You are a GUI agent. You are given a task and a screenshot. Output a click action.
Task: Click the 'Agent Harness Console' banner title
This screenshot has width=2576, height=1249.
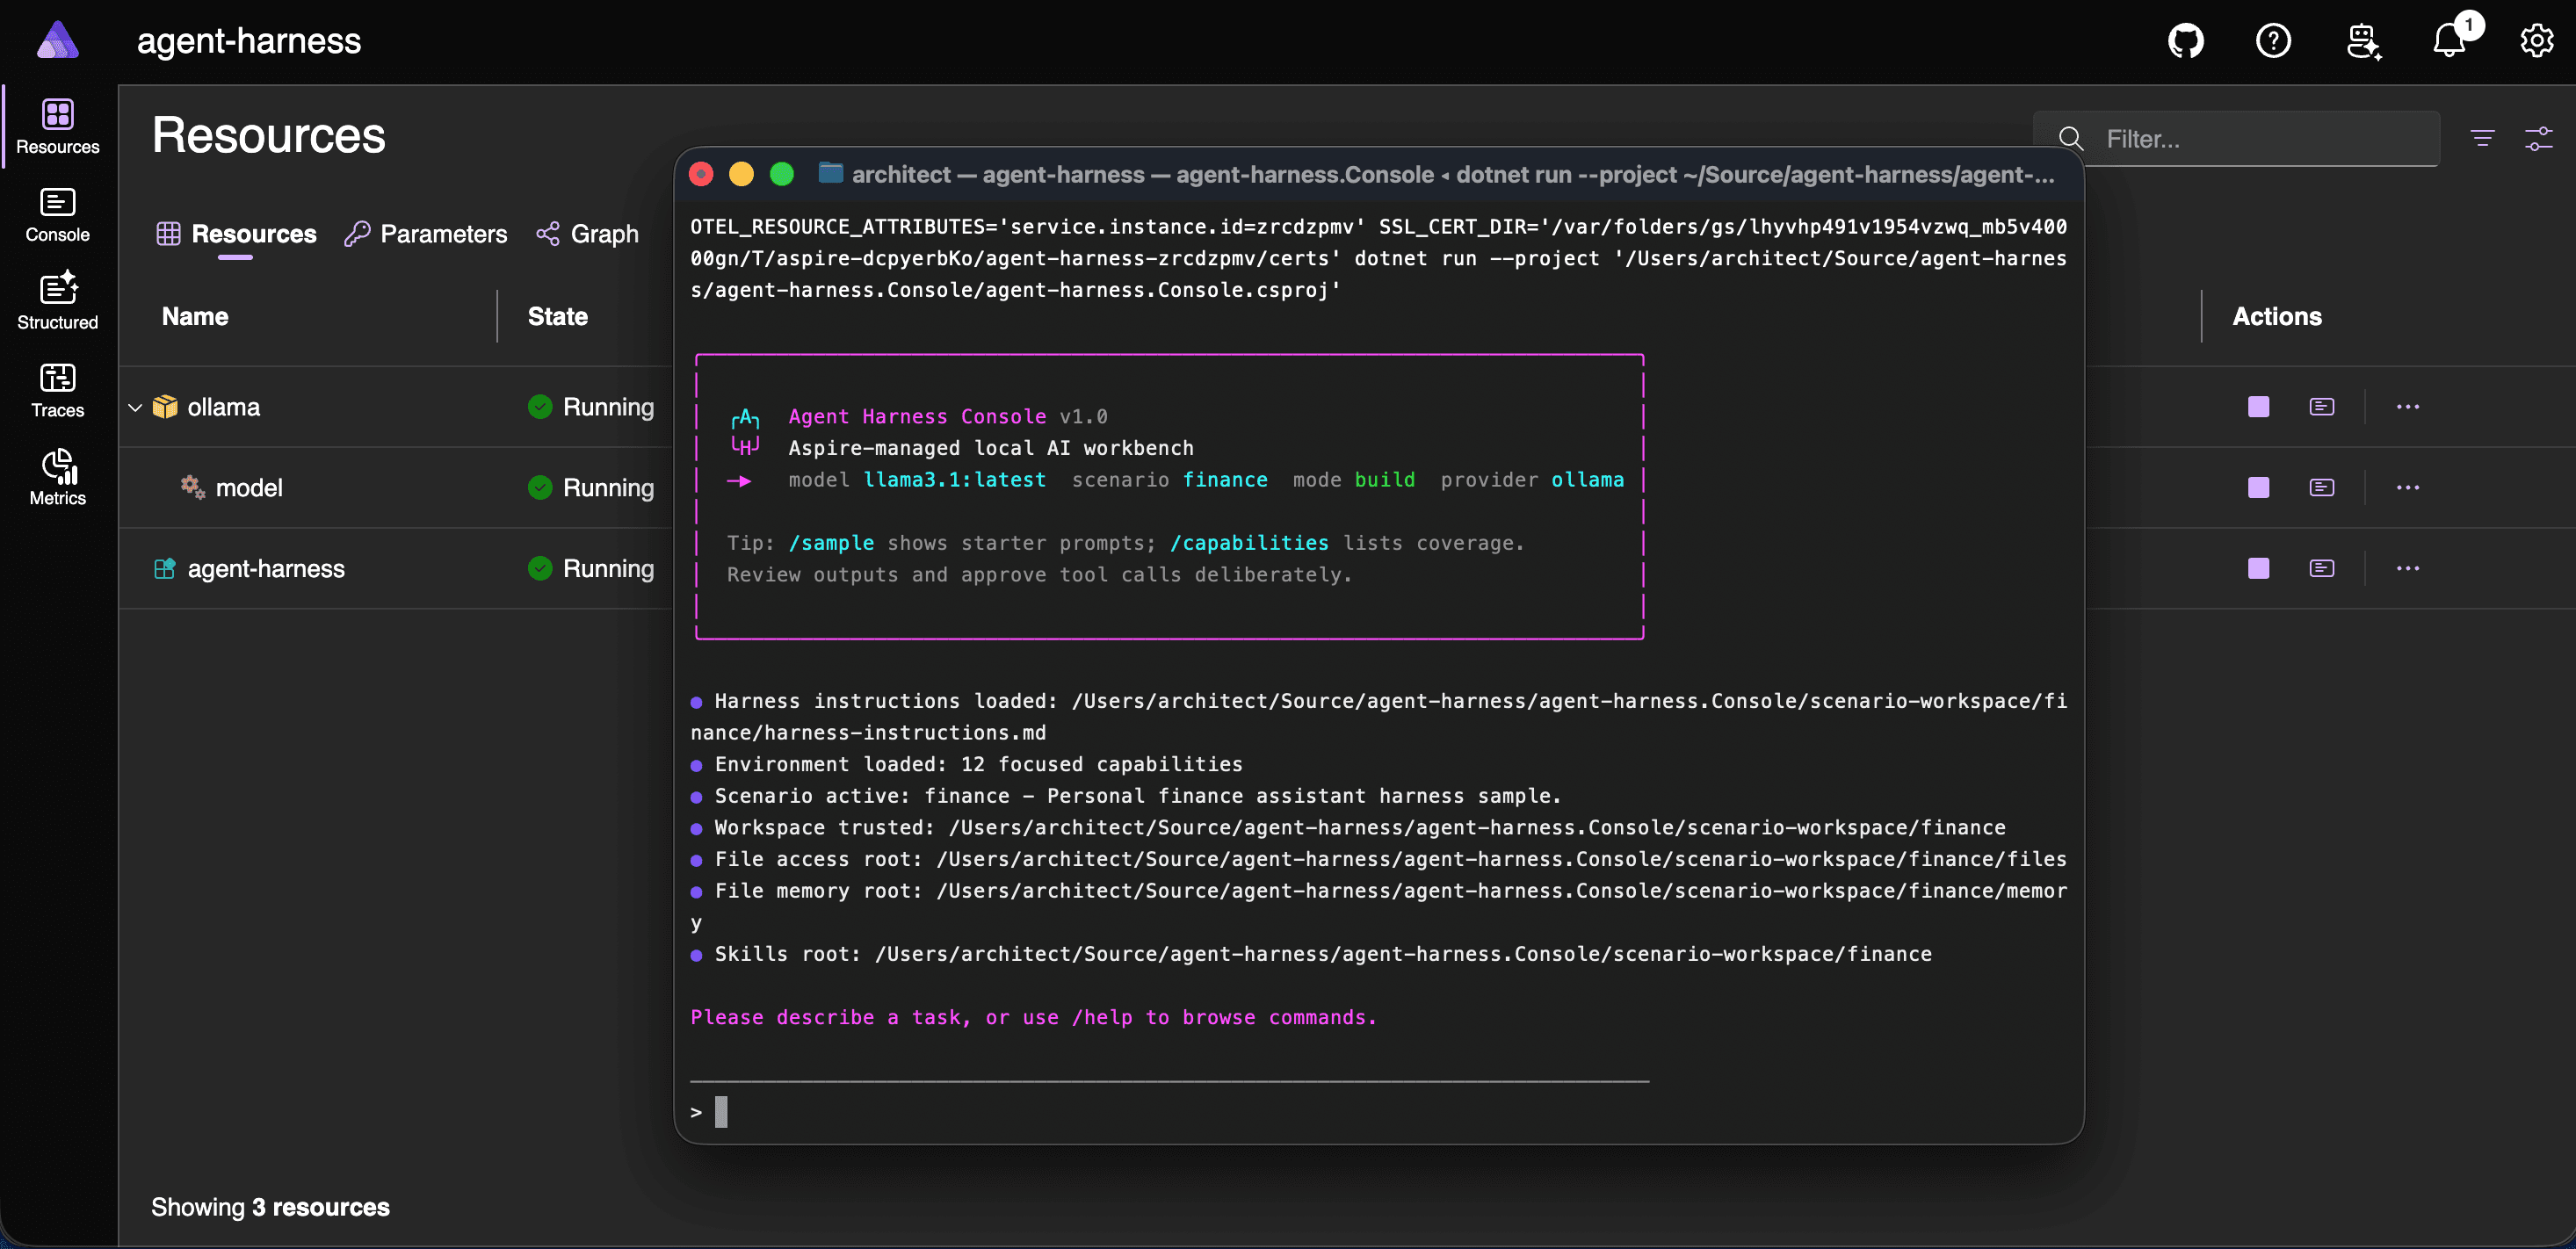tap(917, 417)
